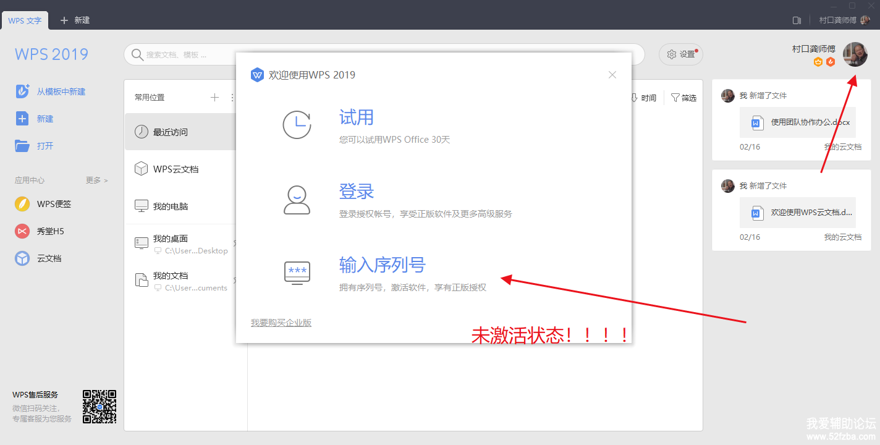The image size is (880, 445).
Task: Open 常用位置 more options dots
Action: [232, 97]
